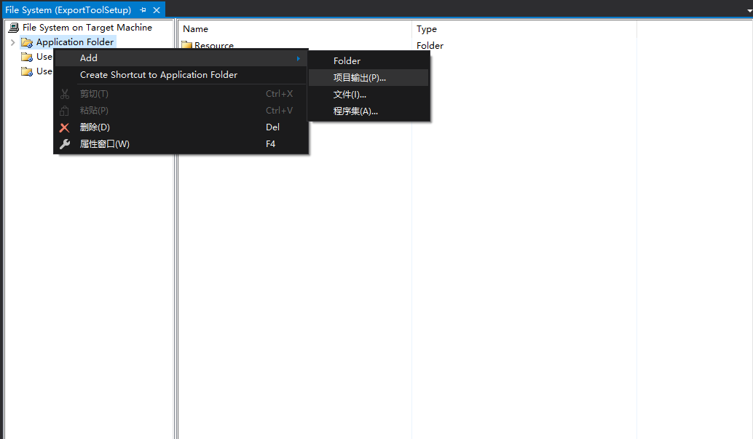Image resolution: width=753 pixels, height=439 pixels.
Task: Sort the list by Type column header
Action: point(427,29)
